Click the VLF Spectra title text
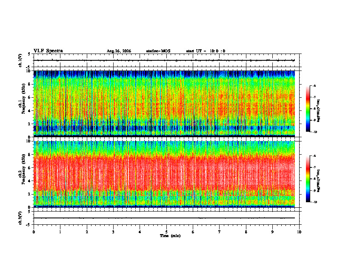Screen dimensions: 337x260 [x=48, y=51]
